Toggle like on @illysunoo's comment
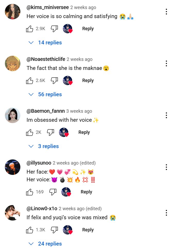The height and width of the screenshot is (252, 178). pyautogui.click(x=30, y=192)
